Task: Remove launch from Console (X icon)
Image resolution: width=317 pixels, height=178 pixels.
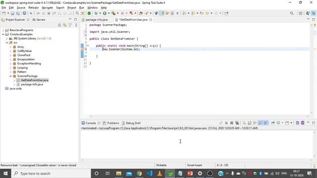Action: pos(232,123)
